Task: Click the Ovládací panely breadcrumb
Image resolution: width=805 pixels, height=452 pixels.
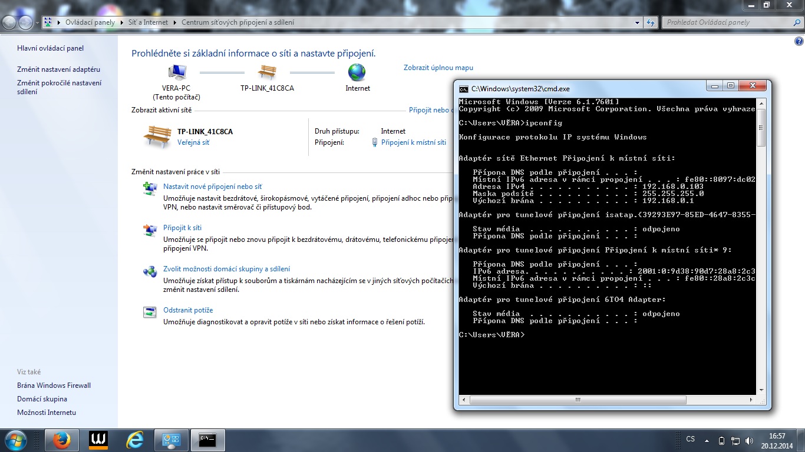Action: coord(90,22)
